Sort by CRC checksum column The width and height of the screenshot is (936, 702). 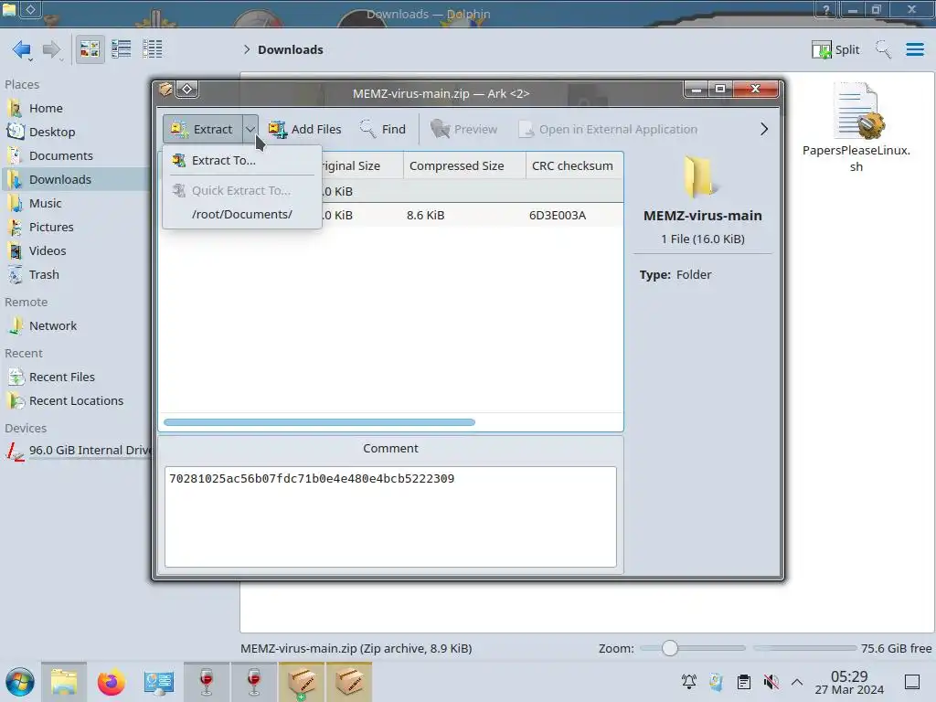click(x=572, y=166)
